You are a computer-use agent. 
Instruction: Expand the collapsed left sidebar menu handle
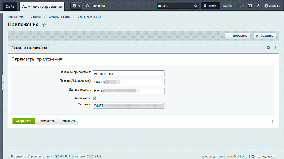(x=3, y=83)
